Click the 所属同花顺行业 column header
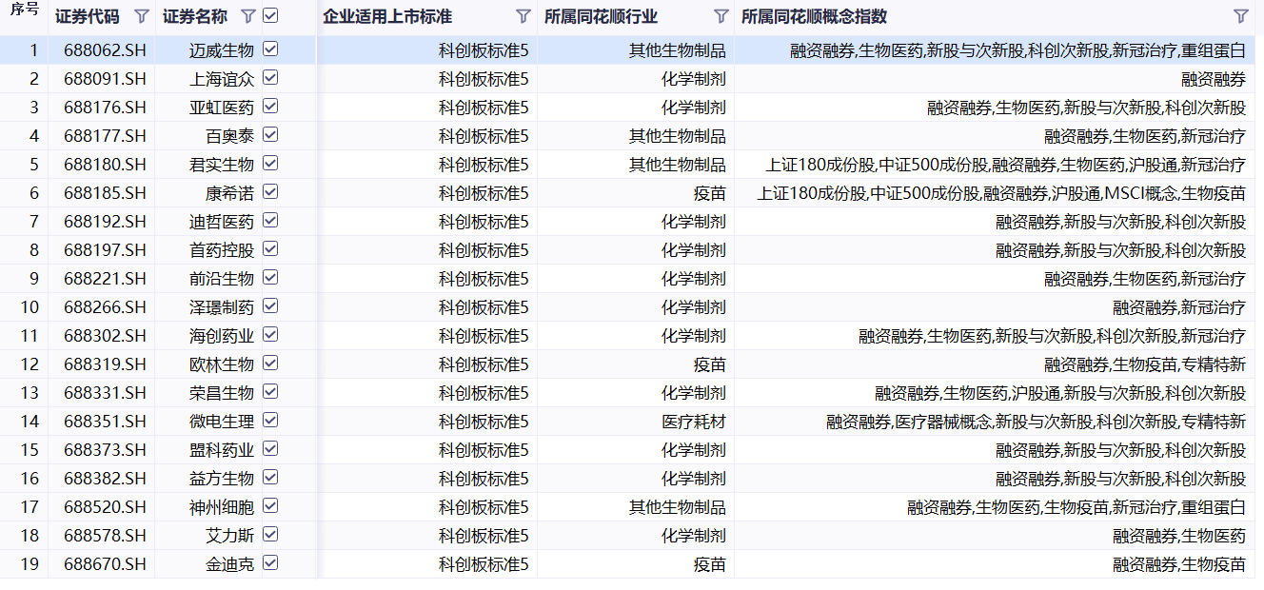1264x590 pixels. click(x=601, y=17)
